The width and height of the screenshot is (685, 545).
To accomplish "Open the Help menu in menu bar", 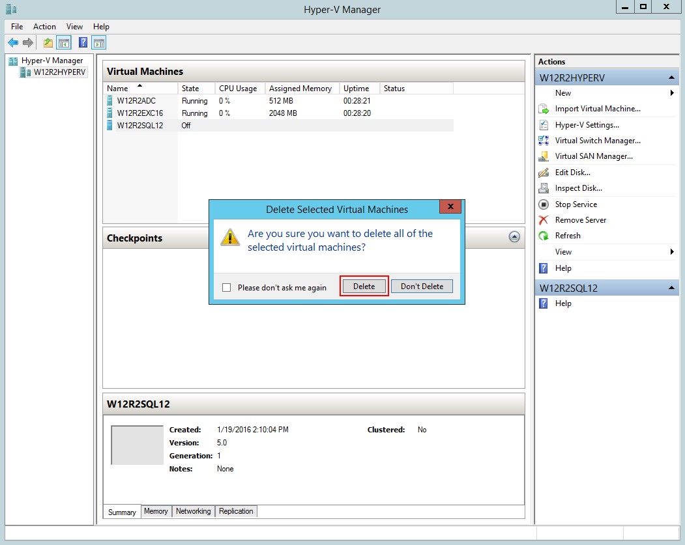I will [x=101, y=27].
